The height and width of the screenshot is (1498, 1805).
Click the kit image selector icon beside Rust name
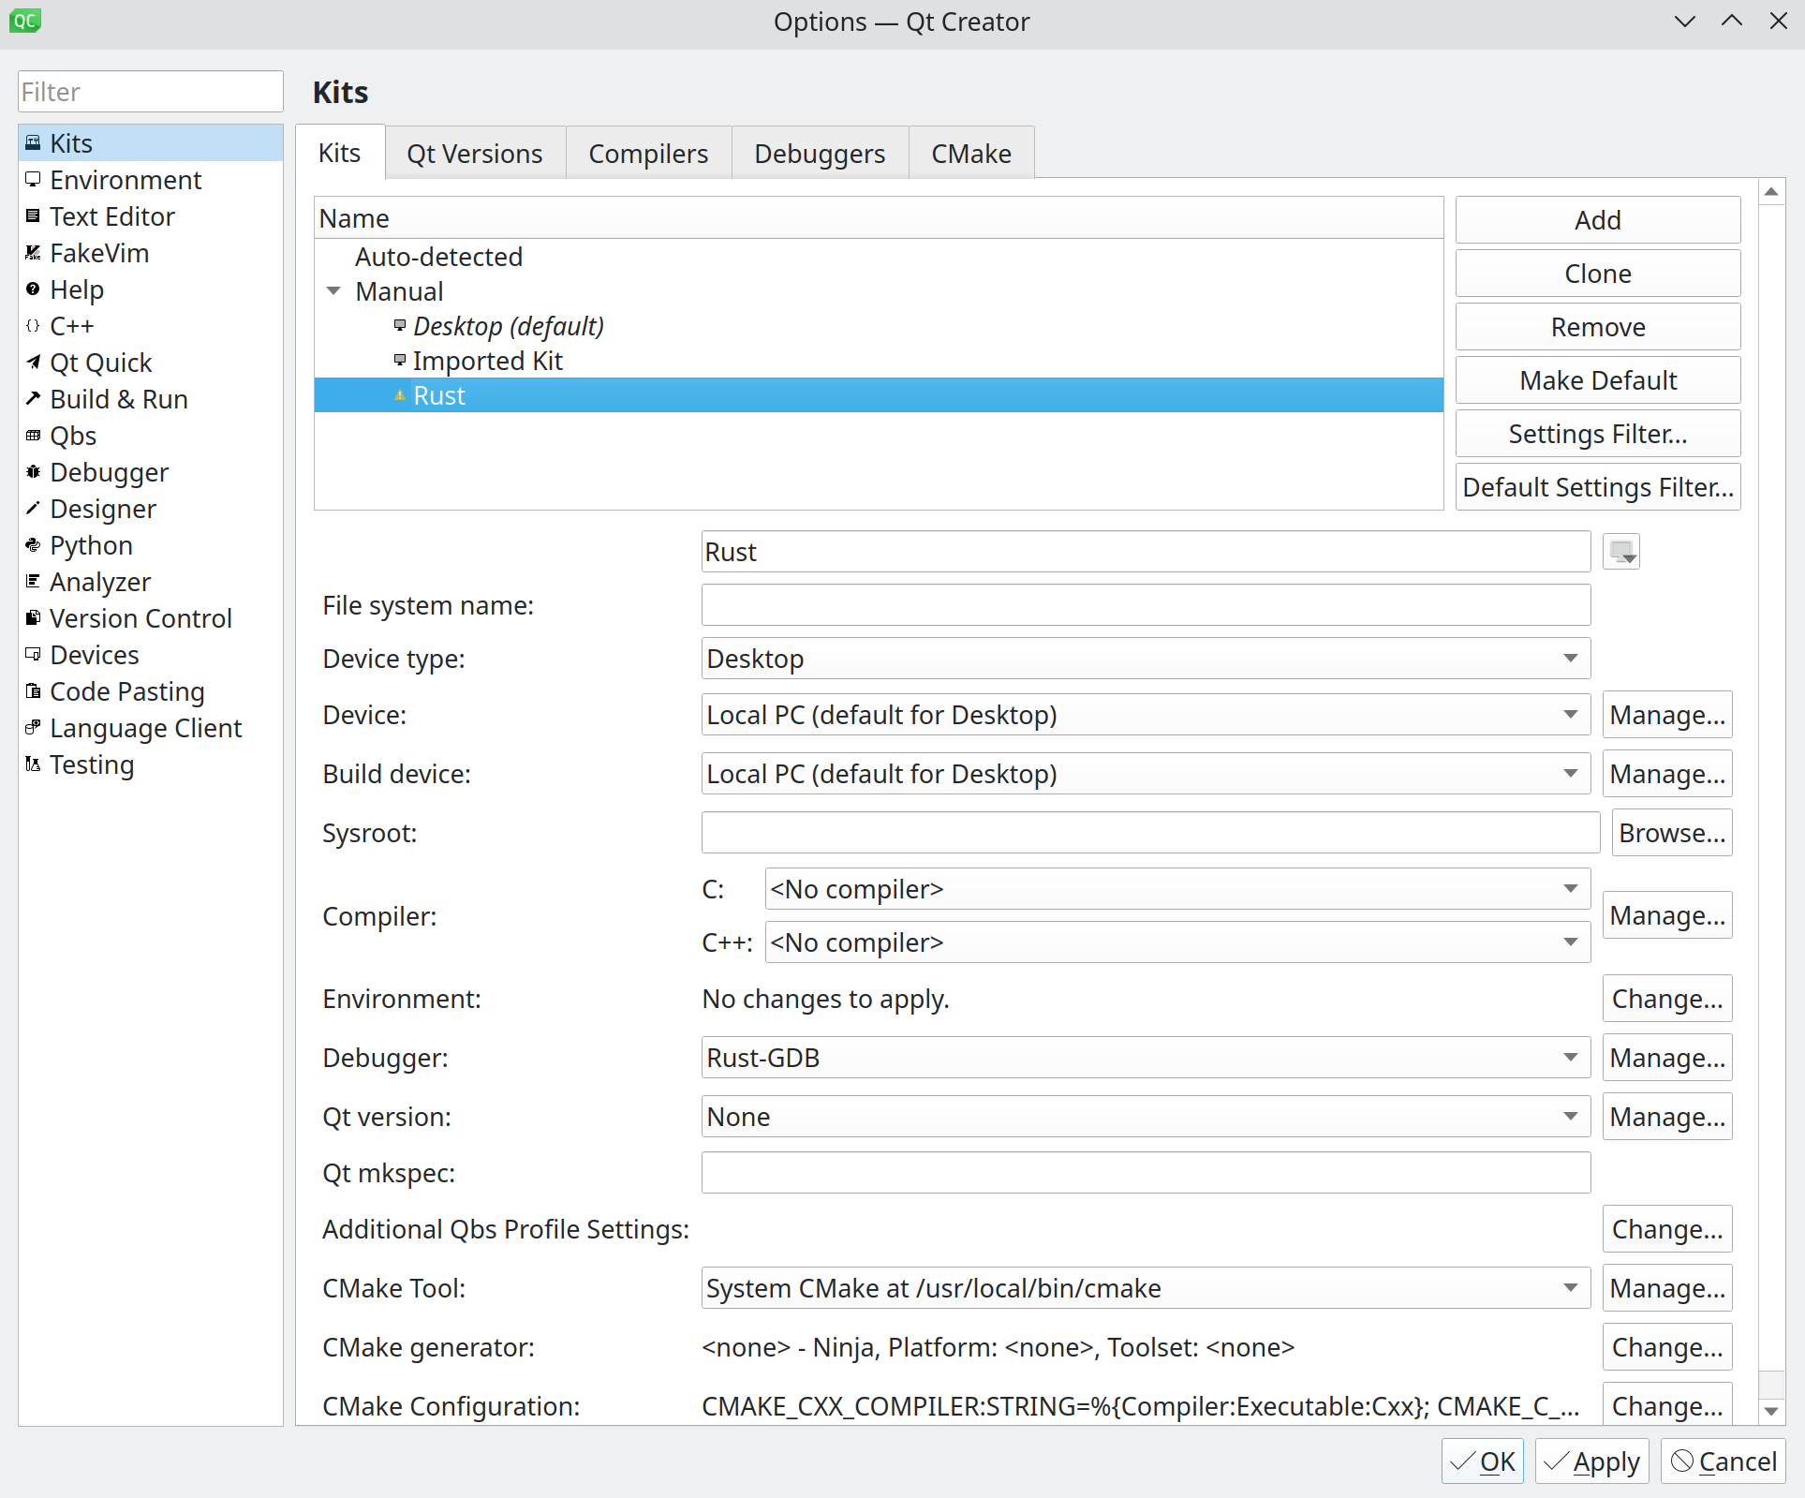point(1621,551)
